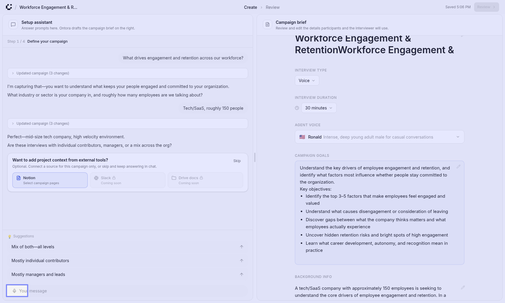
Task: Connect Notion campaign pages source
Action: [x=50, y=180]
